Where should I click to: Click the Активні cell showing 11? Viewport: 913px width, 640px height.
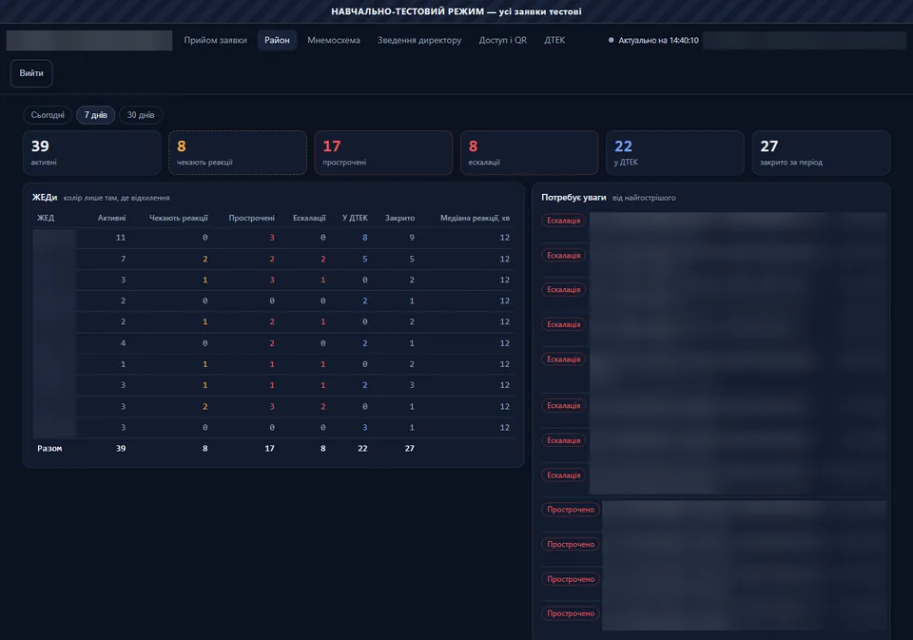click(121, 238)
